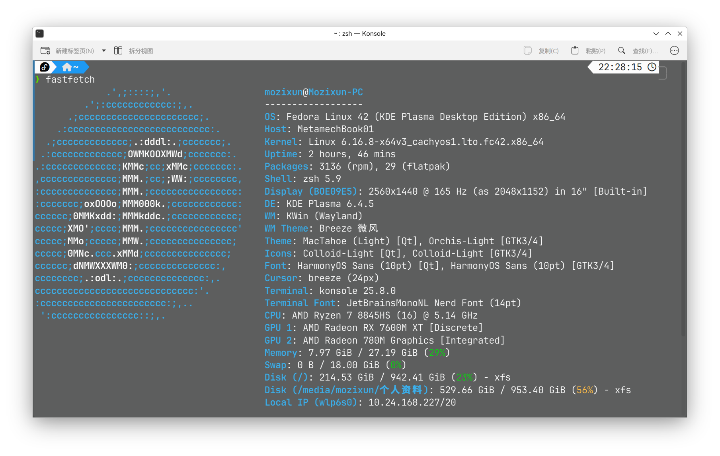720x456 pixels.
Task: Open the 查找(F)... find button
Action: point(645,51)
